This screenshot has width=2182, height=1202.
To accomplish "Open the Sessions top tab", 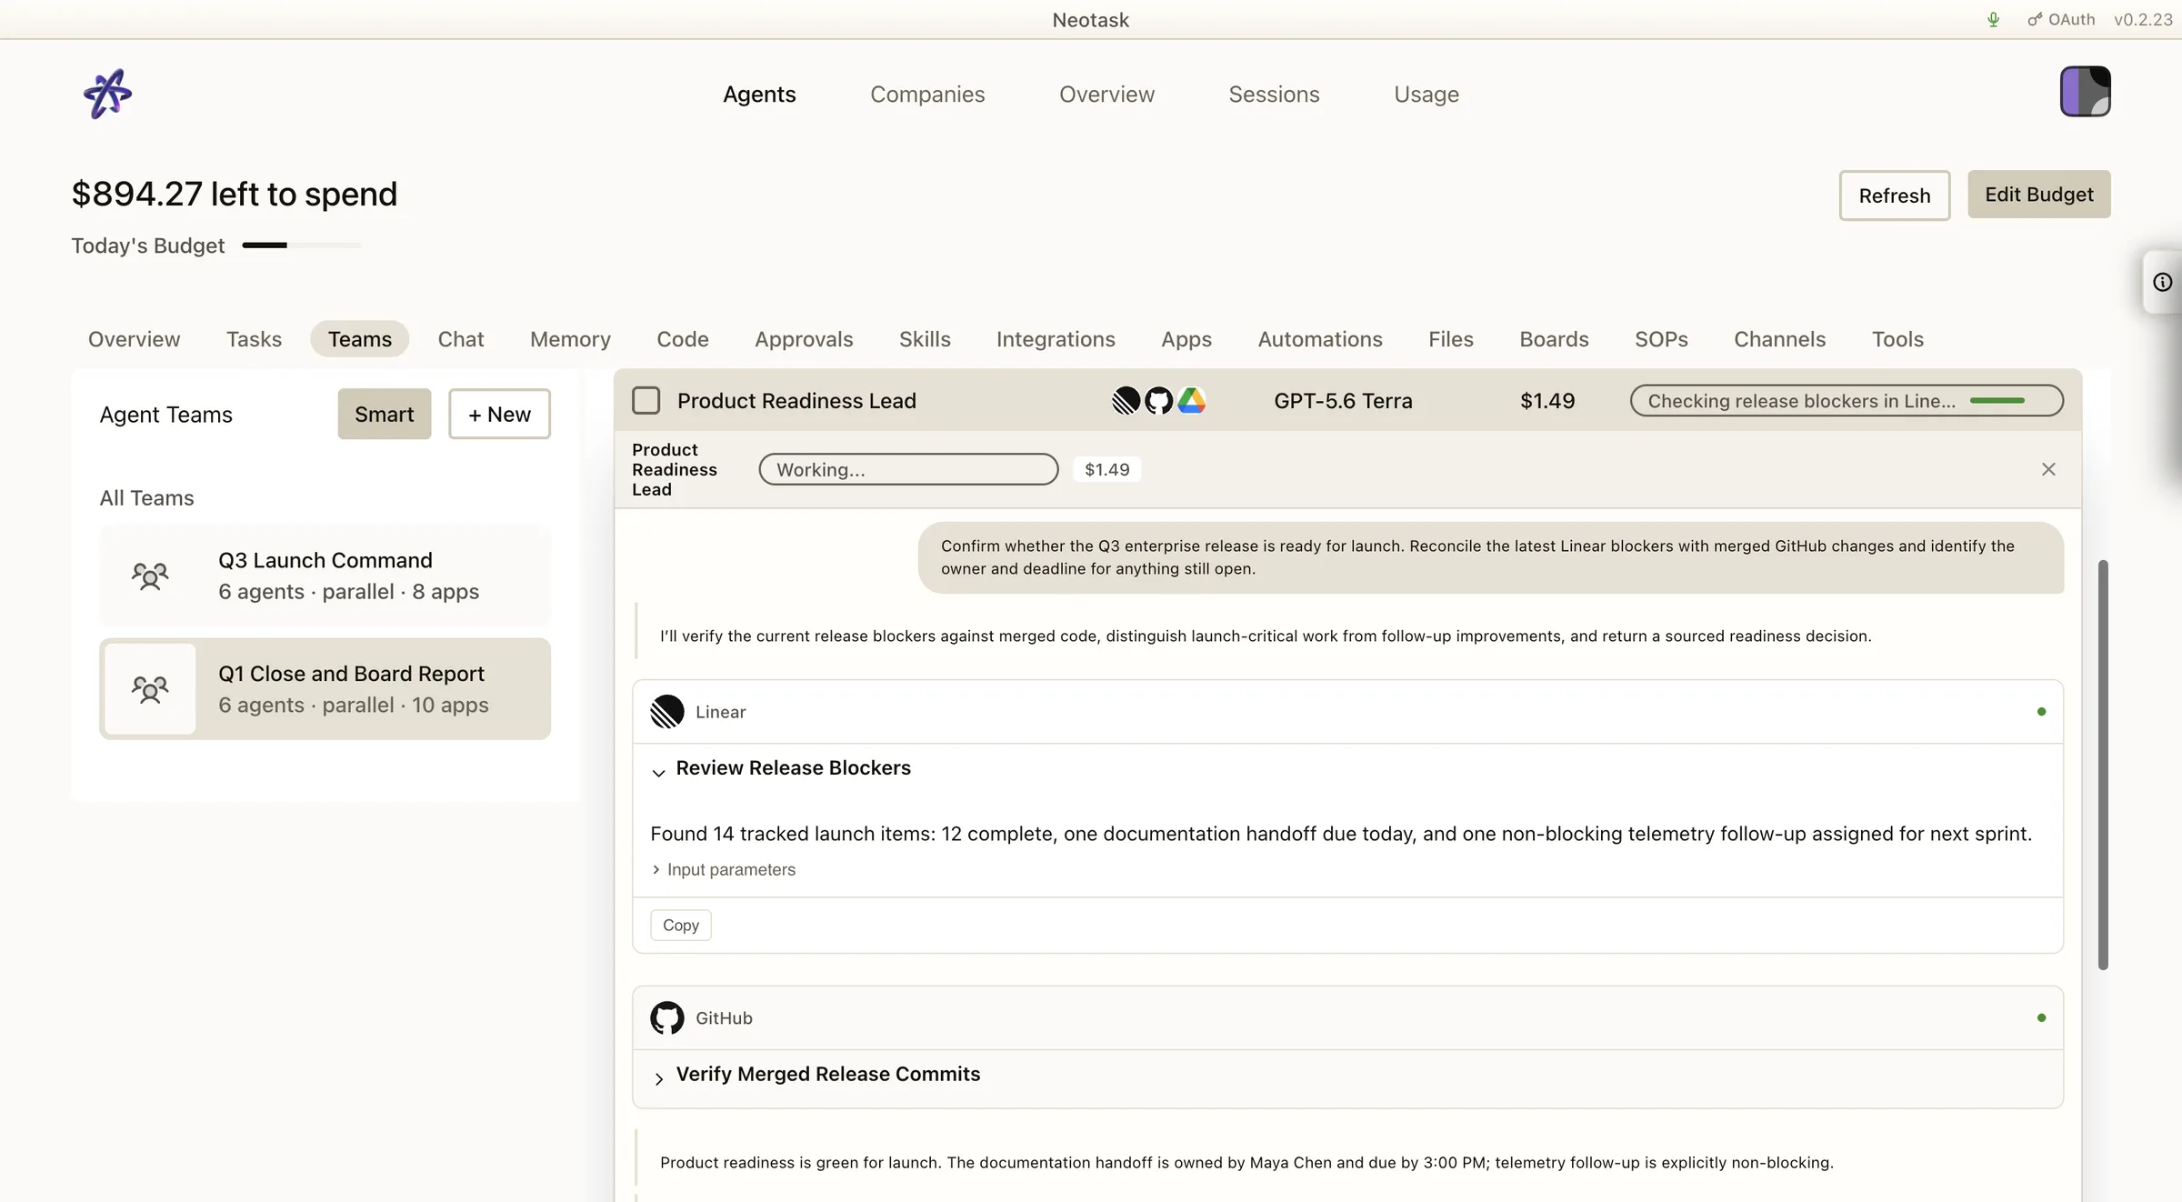I will tap(1274, 94).
